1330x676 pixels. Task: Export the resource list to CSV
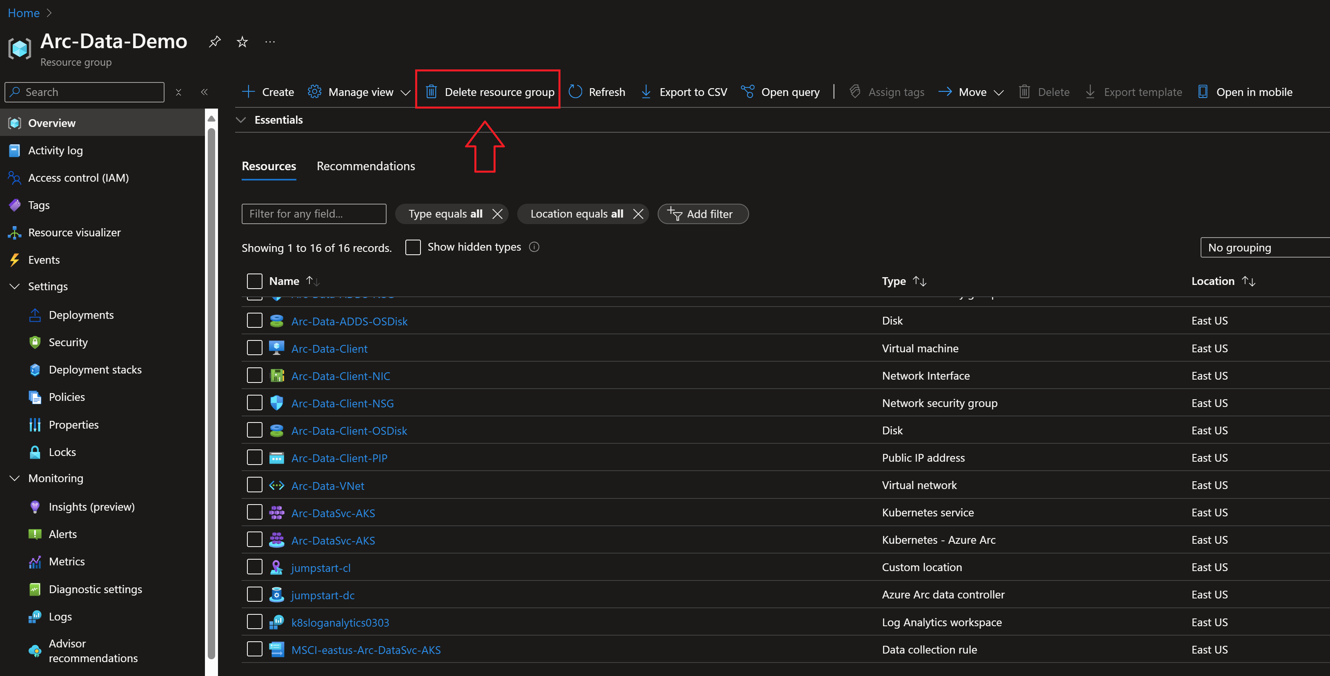684,92
